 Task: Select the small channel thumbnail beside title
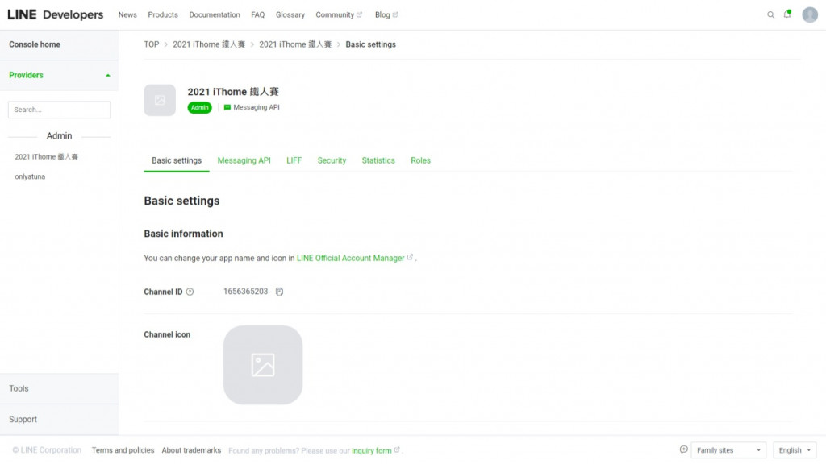pos(160,100)
